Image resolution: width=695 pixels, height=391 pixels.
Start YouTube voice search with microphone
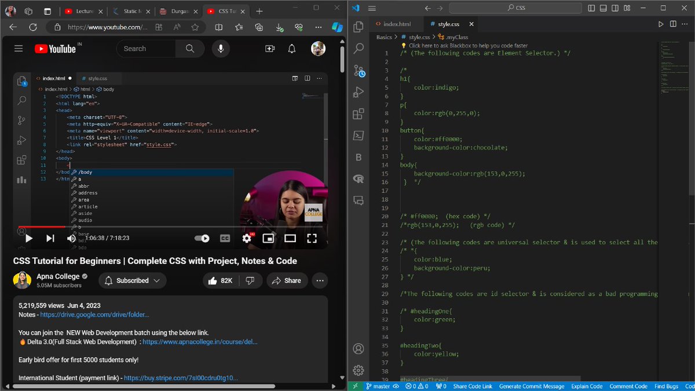(221, 49)
